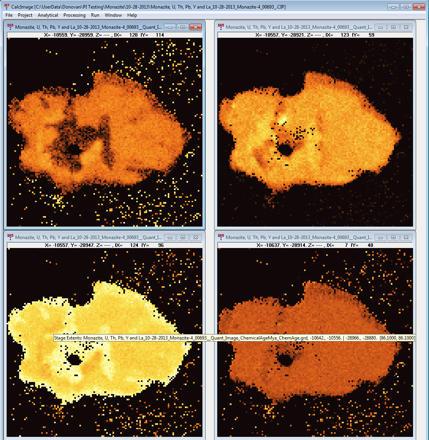Open the Project menu

pyautogui.click(x=25, y=15)
